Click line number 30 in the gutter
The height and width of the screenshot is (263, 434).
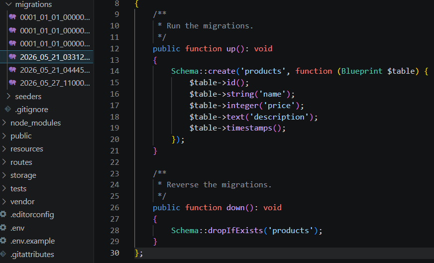pos(114,253)
